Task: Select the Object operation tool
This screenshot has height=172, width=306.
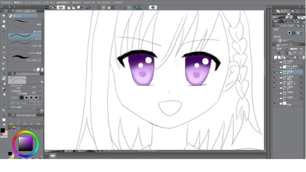Action: [x=4, y=27]
